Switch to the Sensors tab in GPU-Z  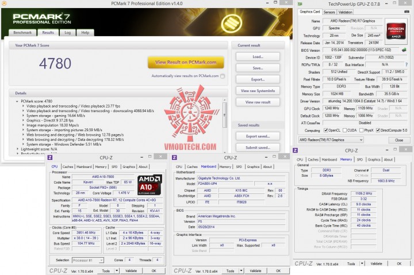pyautogui.click(x=329, y=12)
